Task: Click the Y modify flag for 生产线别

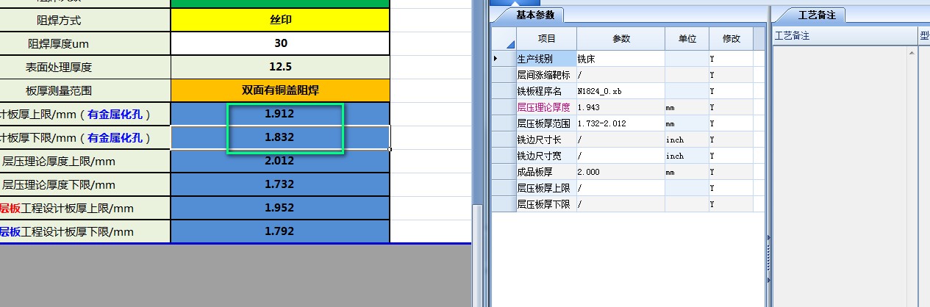Action: pyautogui.click(x=731, y=58)
